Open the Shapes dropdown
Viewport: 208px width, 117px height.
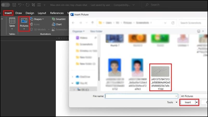[x=37, y=19]
